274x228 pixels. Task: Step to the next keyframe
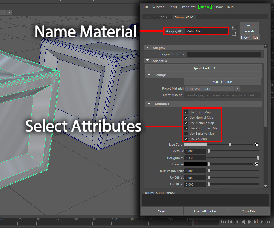pos(257,222)
